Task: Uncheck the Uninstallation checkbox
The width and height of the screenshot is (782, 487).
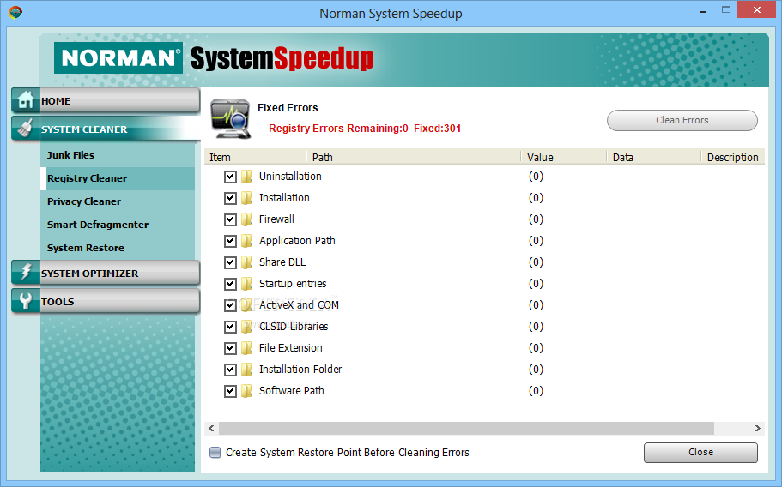Action: pos(230,177)
